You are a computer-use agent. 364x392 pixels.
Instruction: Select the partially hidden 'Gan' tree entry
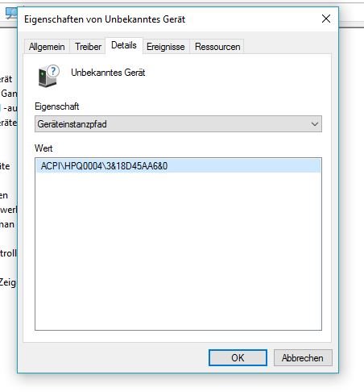(x=9, y=94)
